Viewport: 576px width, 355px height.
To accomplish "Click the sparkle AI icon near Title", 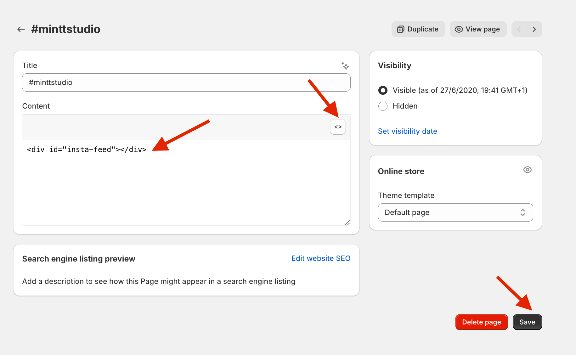I will [x=345, y=66].
